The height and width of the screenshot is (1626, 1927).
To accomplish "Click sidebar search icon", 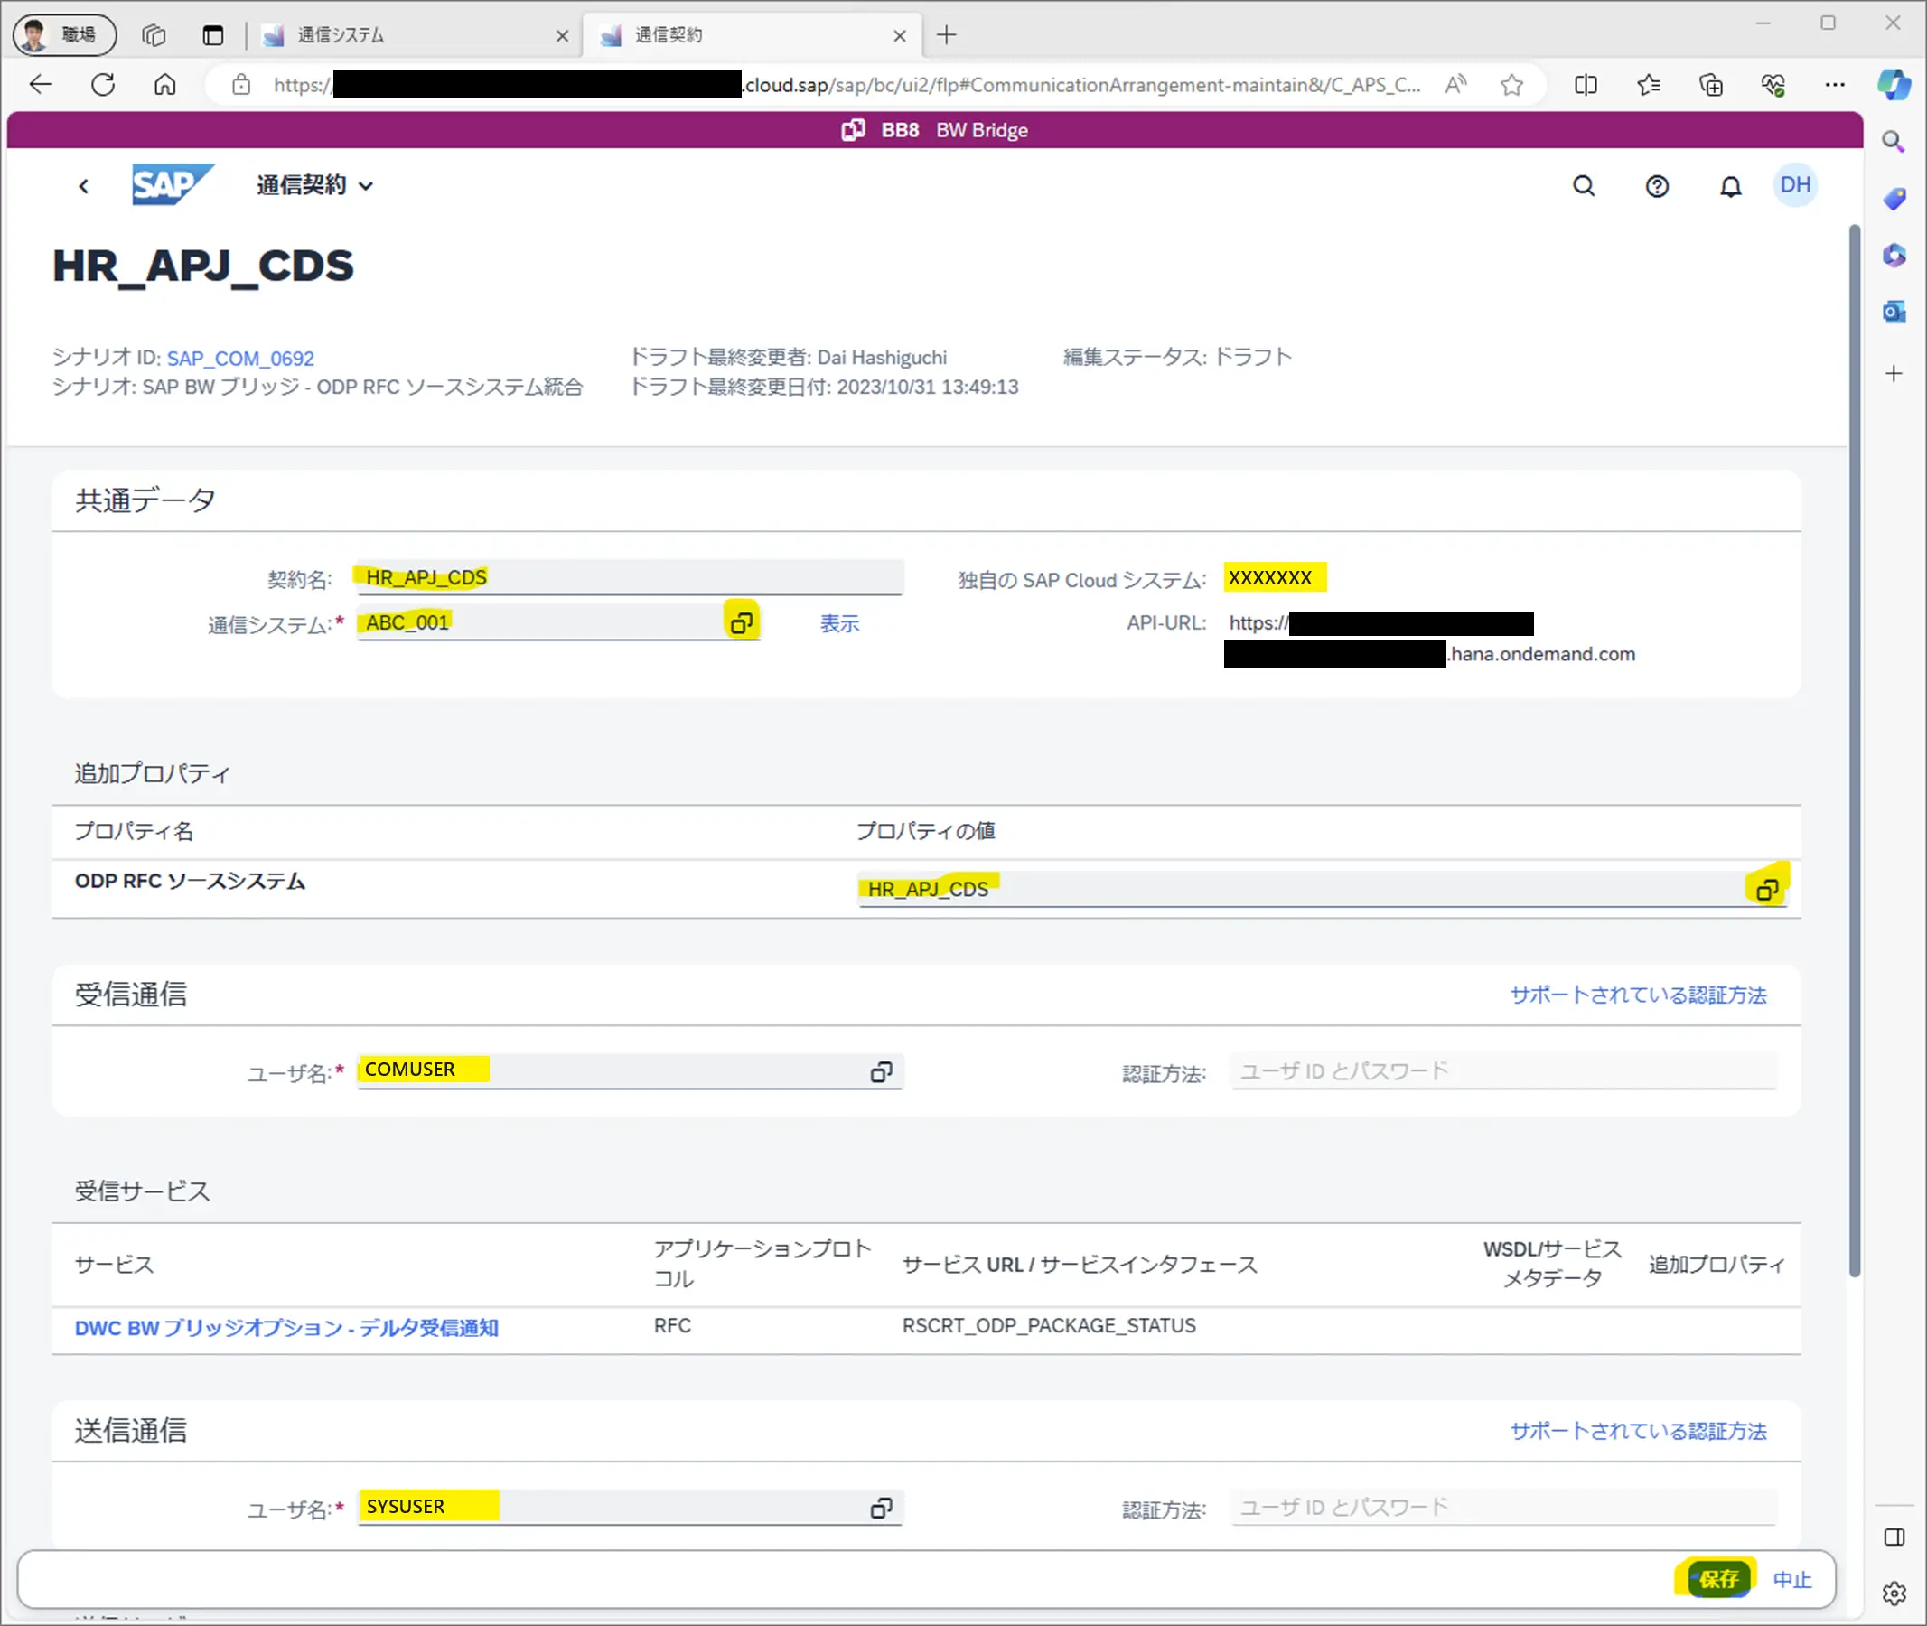I will point(1893,141).
